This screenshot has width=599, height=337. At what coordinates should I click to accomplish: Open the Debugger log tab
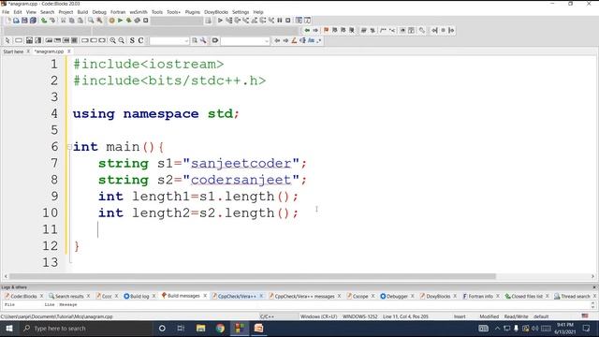point(397,296)
